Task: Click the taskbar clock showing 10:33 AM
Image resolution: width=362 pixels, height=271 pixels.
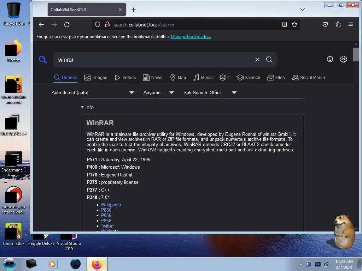Action: point(344,264)
